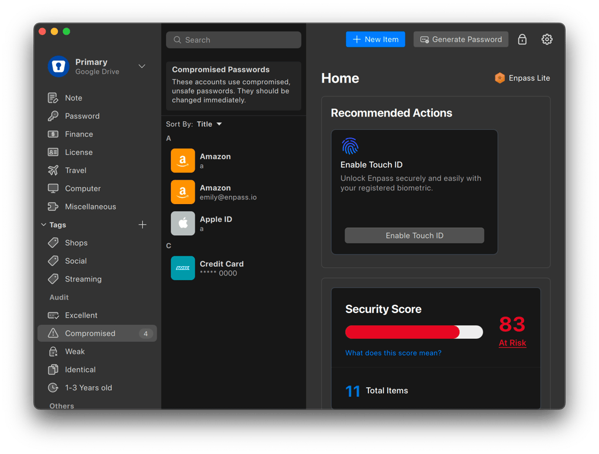Lock the vault with padlock icon
The height and width of the screenshot is (454, 599).
(522, 39)
